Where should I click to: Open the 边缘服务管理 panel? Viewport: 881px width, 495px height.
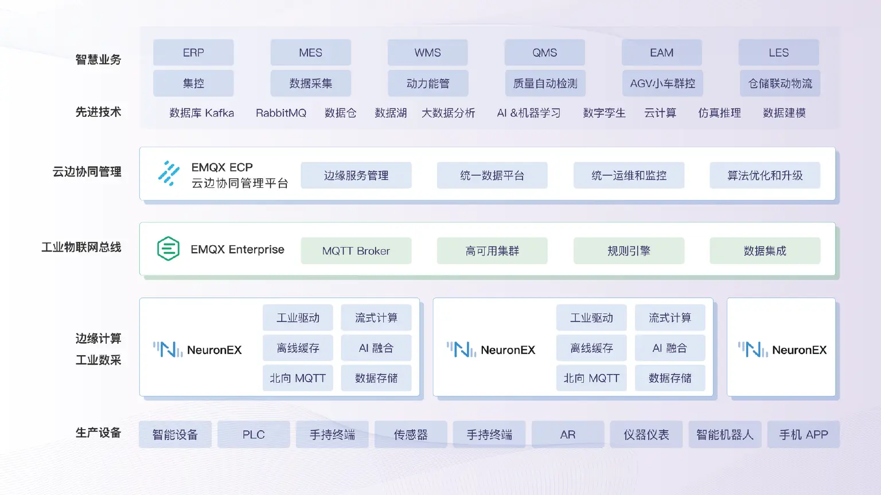point(356,175)
